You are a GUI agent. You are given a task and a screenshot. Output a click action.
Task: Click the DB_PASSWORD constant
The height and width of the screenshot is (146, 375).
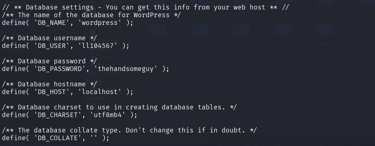(60, 69)
